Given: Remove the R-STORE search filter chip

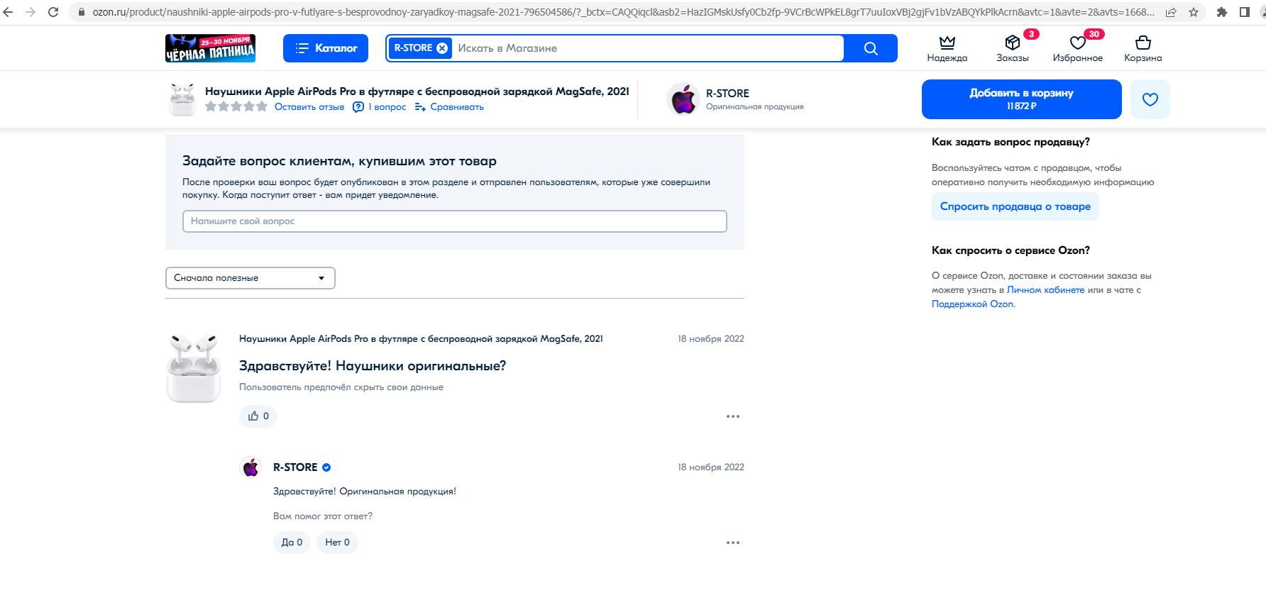Looking at the screenshot, I should (442, 48).
